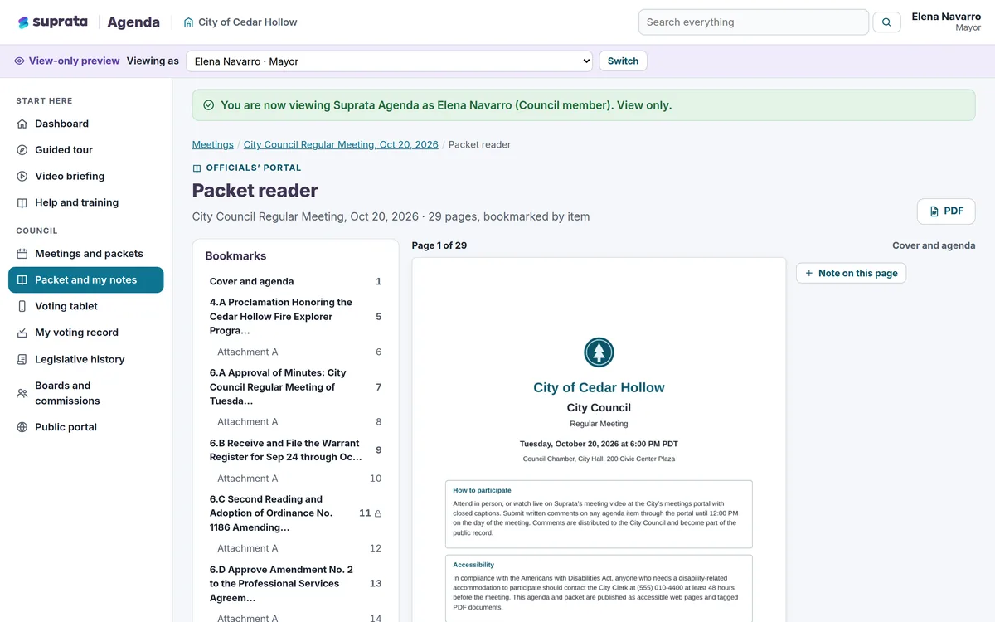Click the search magnifier button
The image size is (995, 622).
coord(886,22)
